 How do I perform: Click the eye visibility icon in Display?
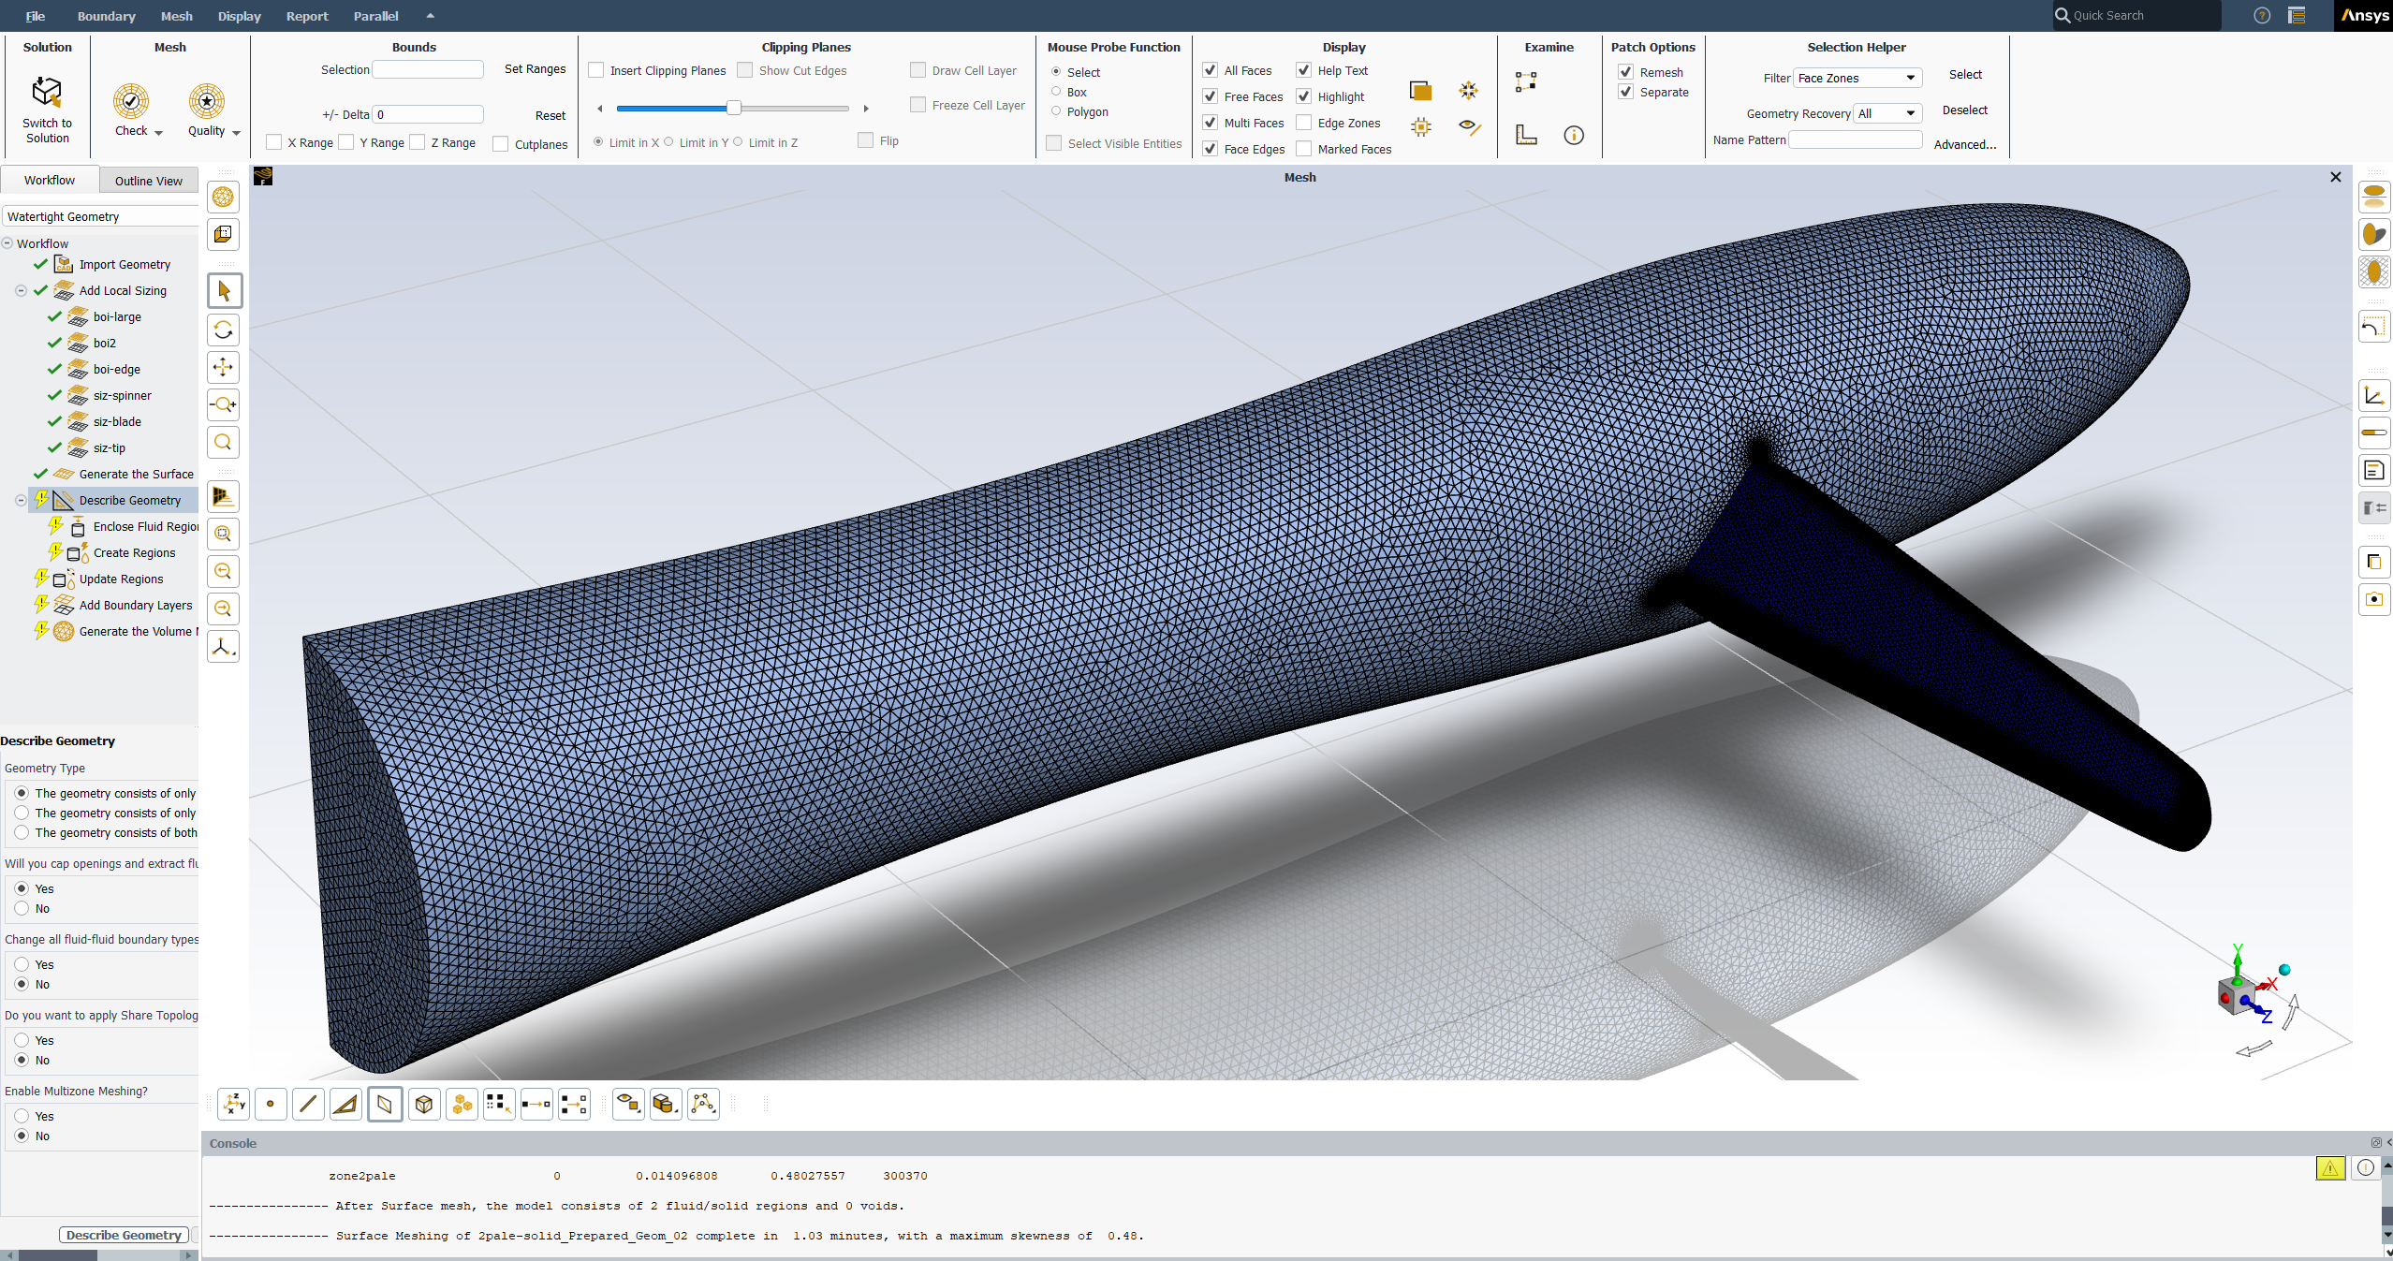1469,127
